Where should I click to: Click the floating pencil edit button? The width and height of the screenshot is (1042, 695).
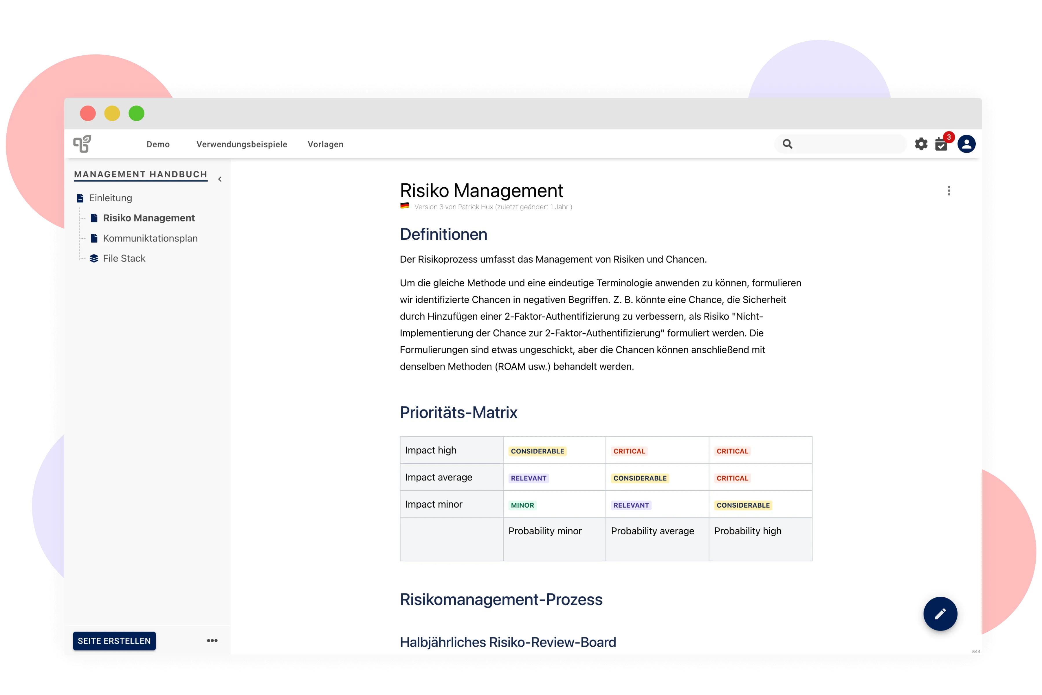(940, 614)
